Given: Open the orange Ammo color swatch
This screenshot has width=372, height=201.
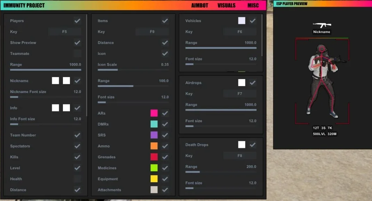Looking at the screenshot, I should coord(154,146).
